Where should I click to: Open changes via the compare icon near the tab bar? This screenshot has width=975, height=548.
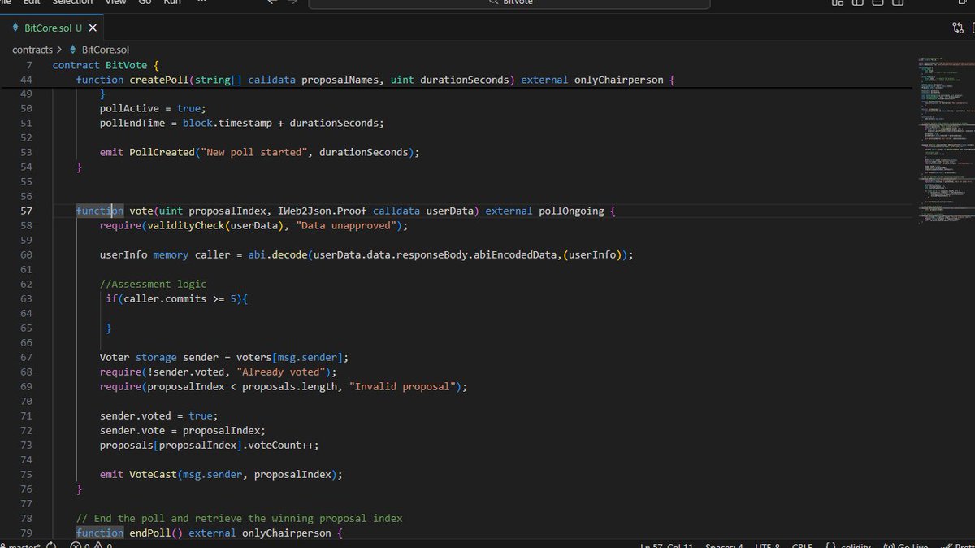pos(957,28)
